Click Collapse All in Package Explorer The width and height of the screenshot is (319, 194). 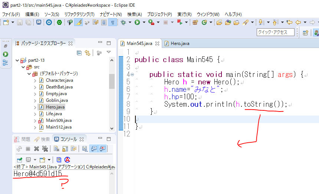click(79, 53)
